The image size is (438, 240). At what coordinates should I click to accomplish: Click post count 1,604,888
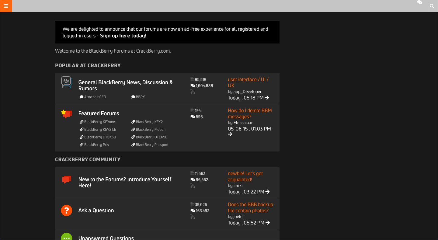tap(204, 86)
